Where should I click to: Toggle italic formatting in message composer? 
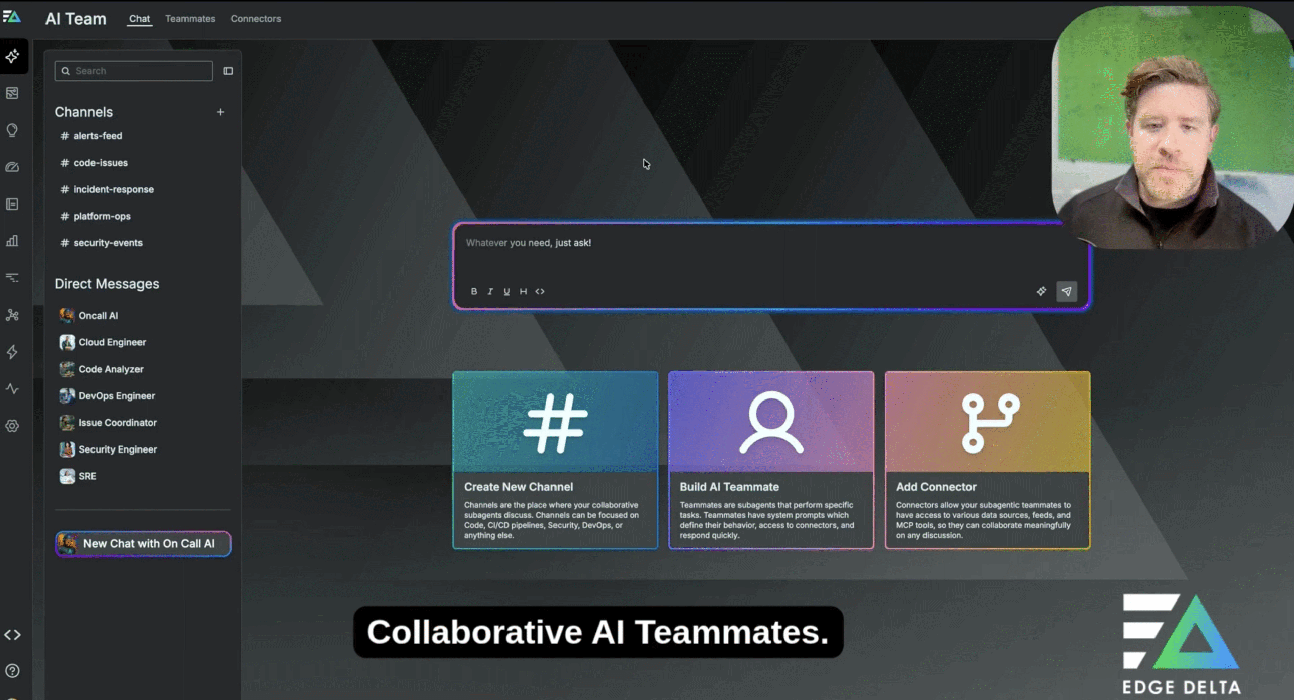click(490, 291)
